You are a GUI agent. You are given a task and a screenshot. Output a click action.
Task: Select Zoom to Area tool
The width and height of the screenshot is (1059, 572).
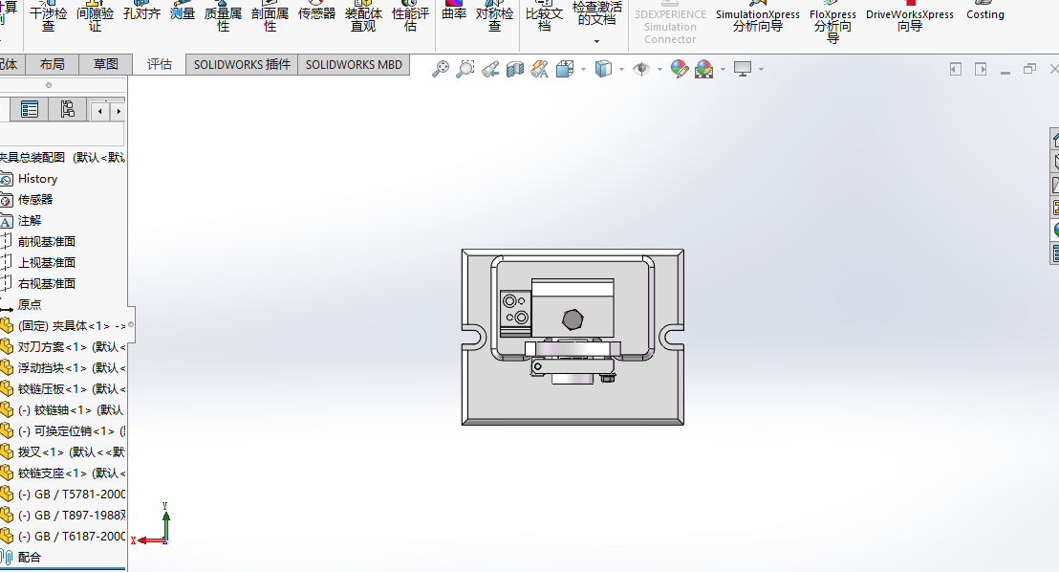tap(465, 69)
